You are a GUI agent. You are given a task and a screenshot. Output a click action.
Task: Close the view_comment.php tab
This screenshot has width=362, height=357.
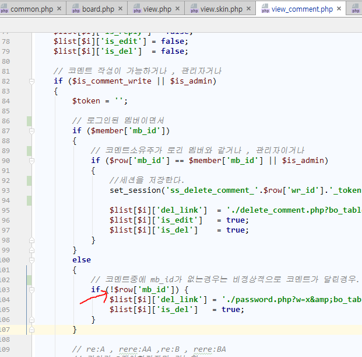339,9
